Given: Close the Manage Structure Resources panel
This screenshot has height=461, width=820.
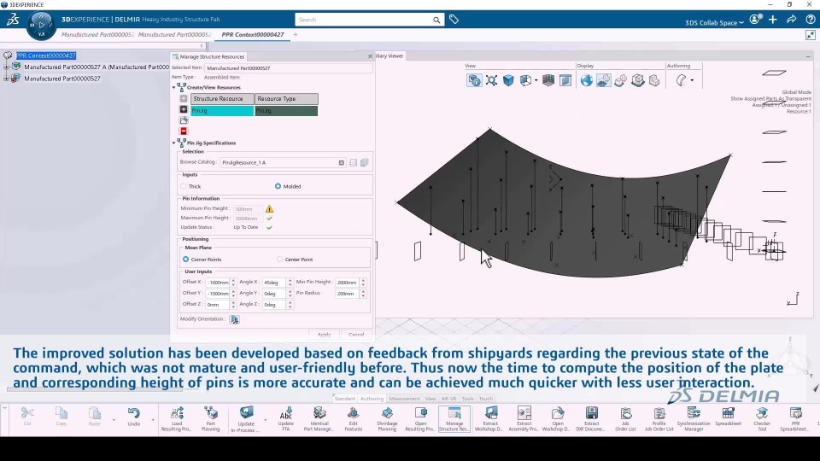Looking at the screenshot, I should (370, 56).
